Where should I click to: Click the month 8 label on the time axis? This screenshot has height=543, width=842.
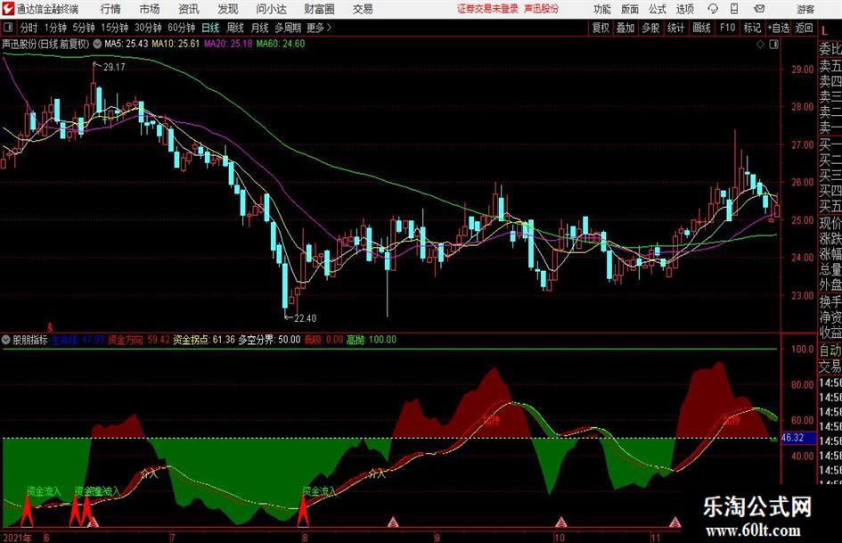[x=305, y=538]
